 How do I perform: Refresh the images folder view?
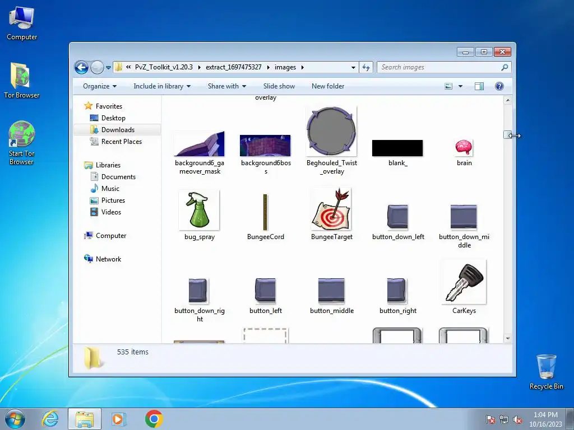tap(365, 67)
